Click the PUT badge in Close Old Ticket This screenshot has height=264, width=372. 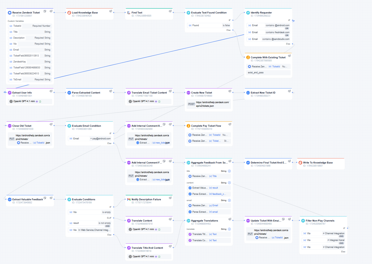pyautogui.click(x=12, y=139)
